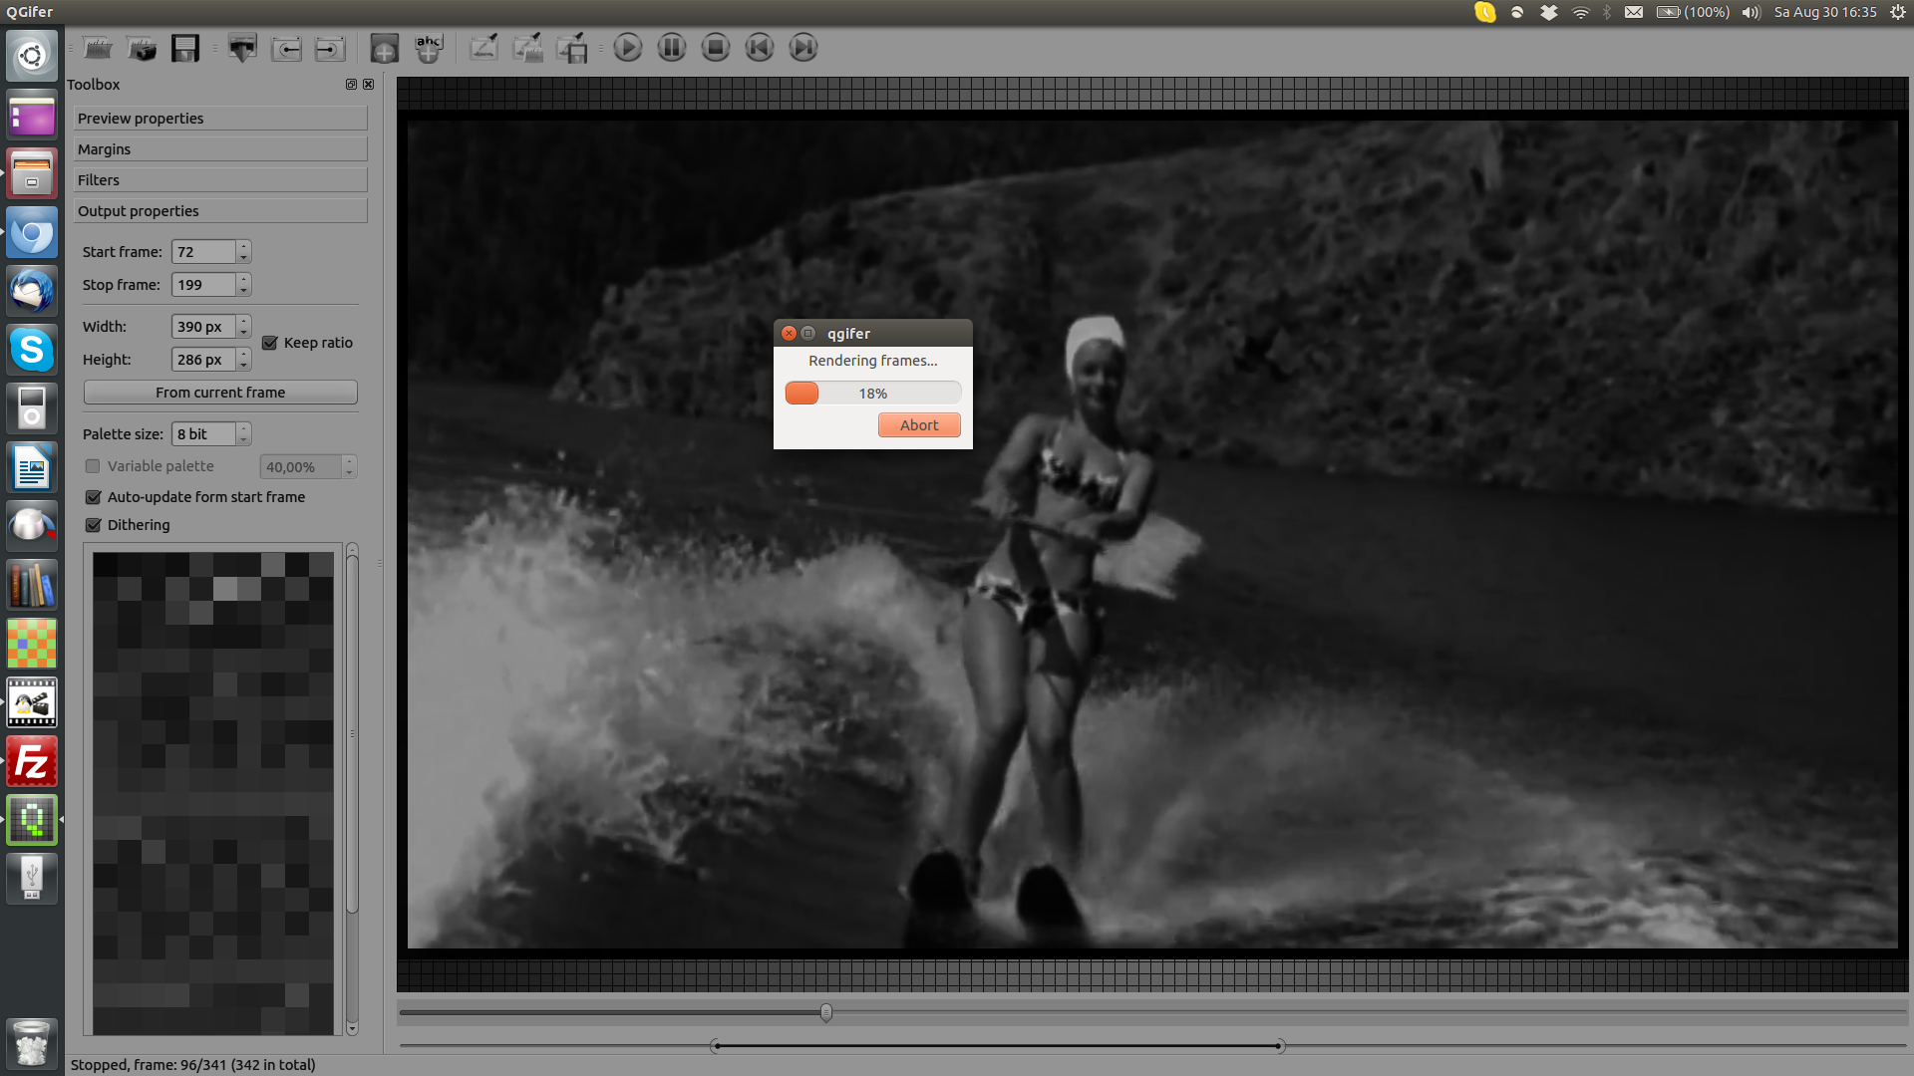Skip to next frame button
This screenshot has width=1914, height=1076.
click(x=803, y=48)
